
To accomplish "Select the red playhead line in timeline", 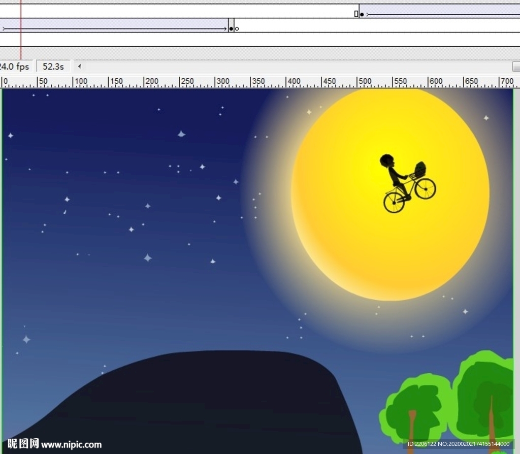I will pyautogui.click(x=21, y=29).
